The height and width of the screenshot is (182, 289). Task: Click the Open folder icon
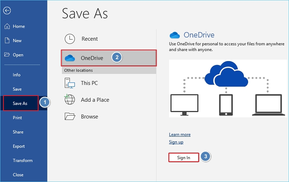point(7,55)
